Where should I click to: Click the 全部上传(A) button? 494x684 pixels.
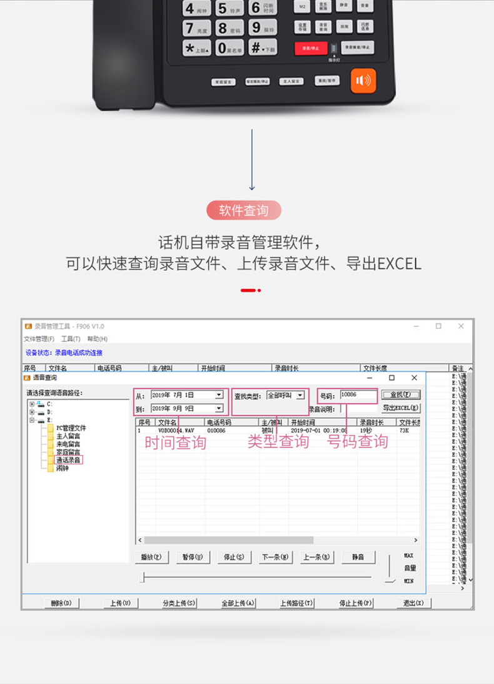(x=238, y=603)
